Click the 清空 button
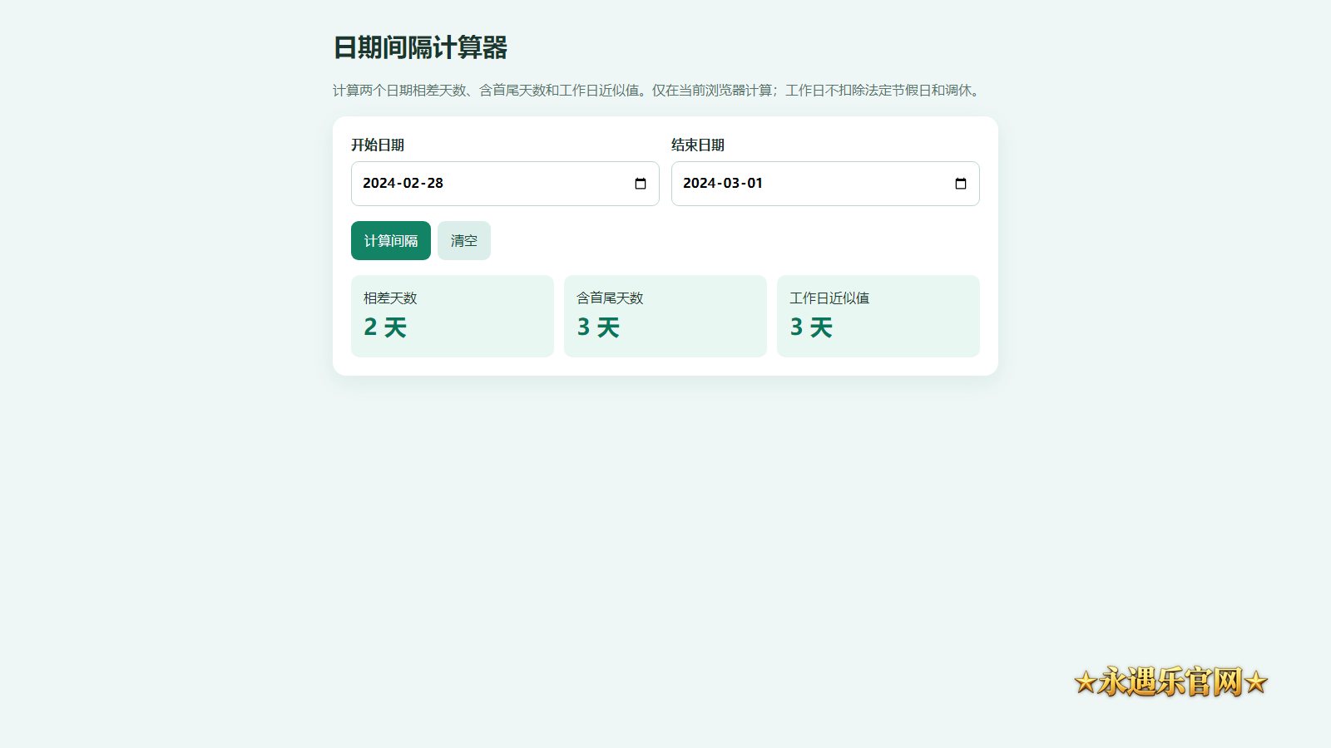The image size is (1331, 748). tap(464, 241)
